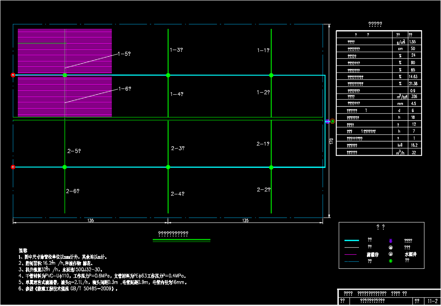Click the magenta drip tape line in legend
The width and height of the screenshot is (441, 306).
(352, 254)
